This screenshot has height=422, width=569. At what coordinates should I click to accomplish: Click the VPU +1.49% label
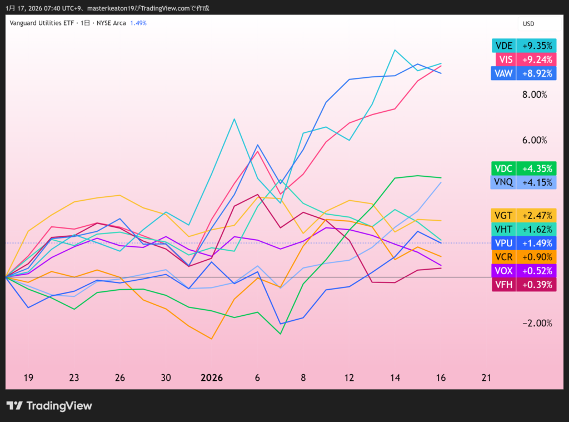[x=524, y=243]
